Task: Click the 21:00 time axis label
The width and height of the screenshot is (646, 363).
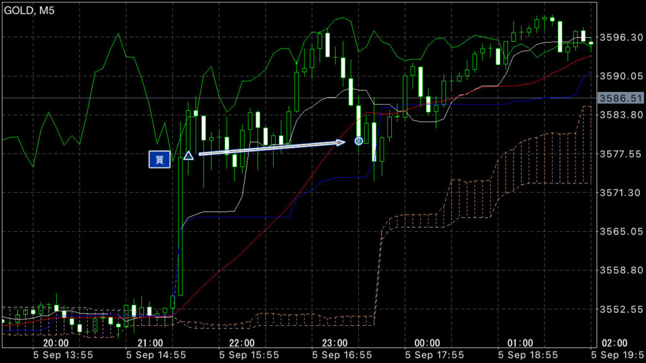Action: pos(149,343)
